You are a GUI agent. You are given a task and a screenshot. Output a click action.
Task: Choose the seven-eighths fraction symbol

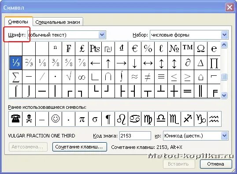82,63
